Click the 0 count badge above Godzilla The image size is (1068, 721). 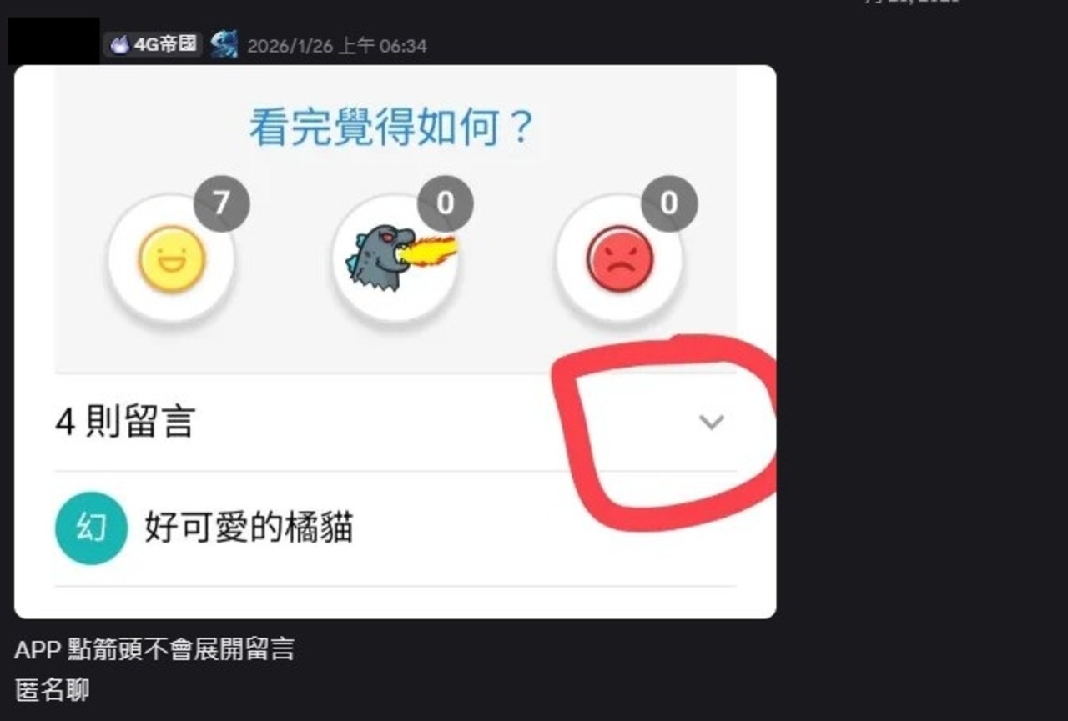click(x=446, y=203)
